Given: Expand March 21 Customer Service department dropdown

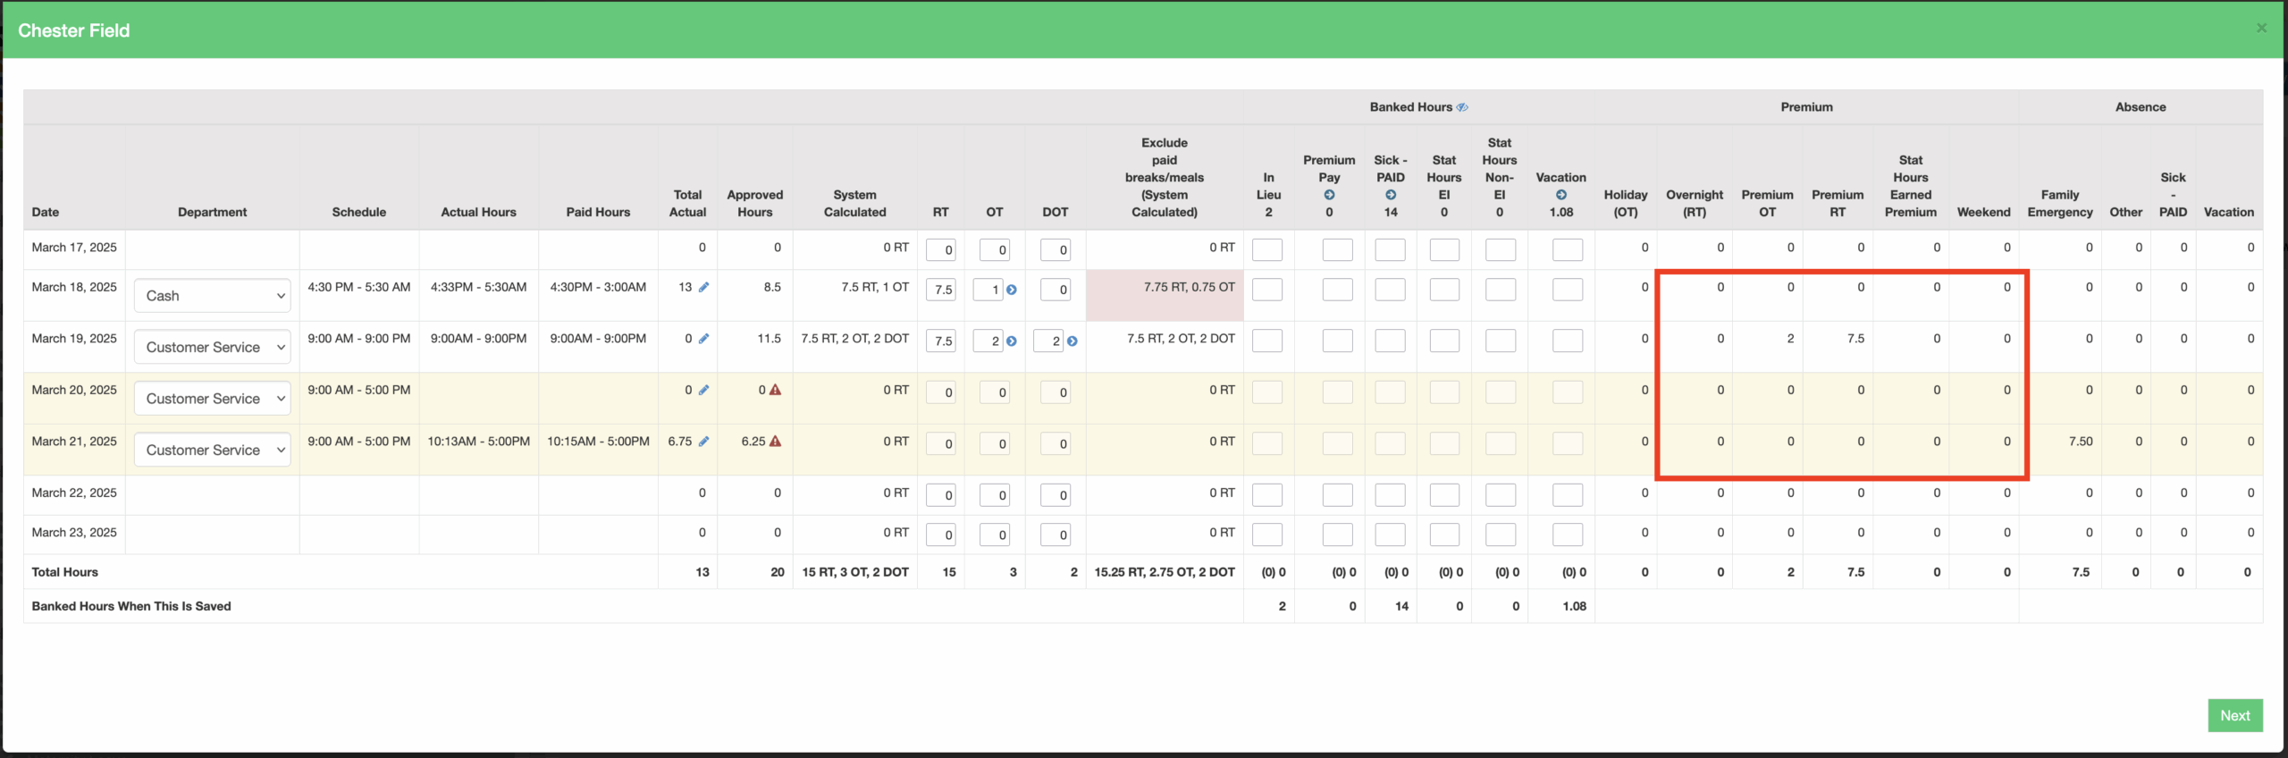Looking at the screenshot, I should click(x=212, y=451).
